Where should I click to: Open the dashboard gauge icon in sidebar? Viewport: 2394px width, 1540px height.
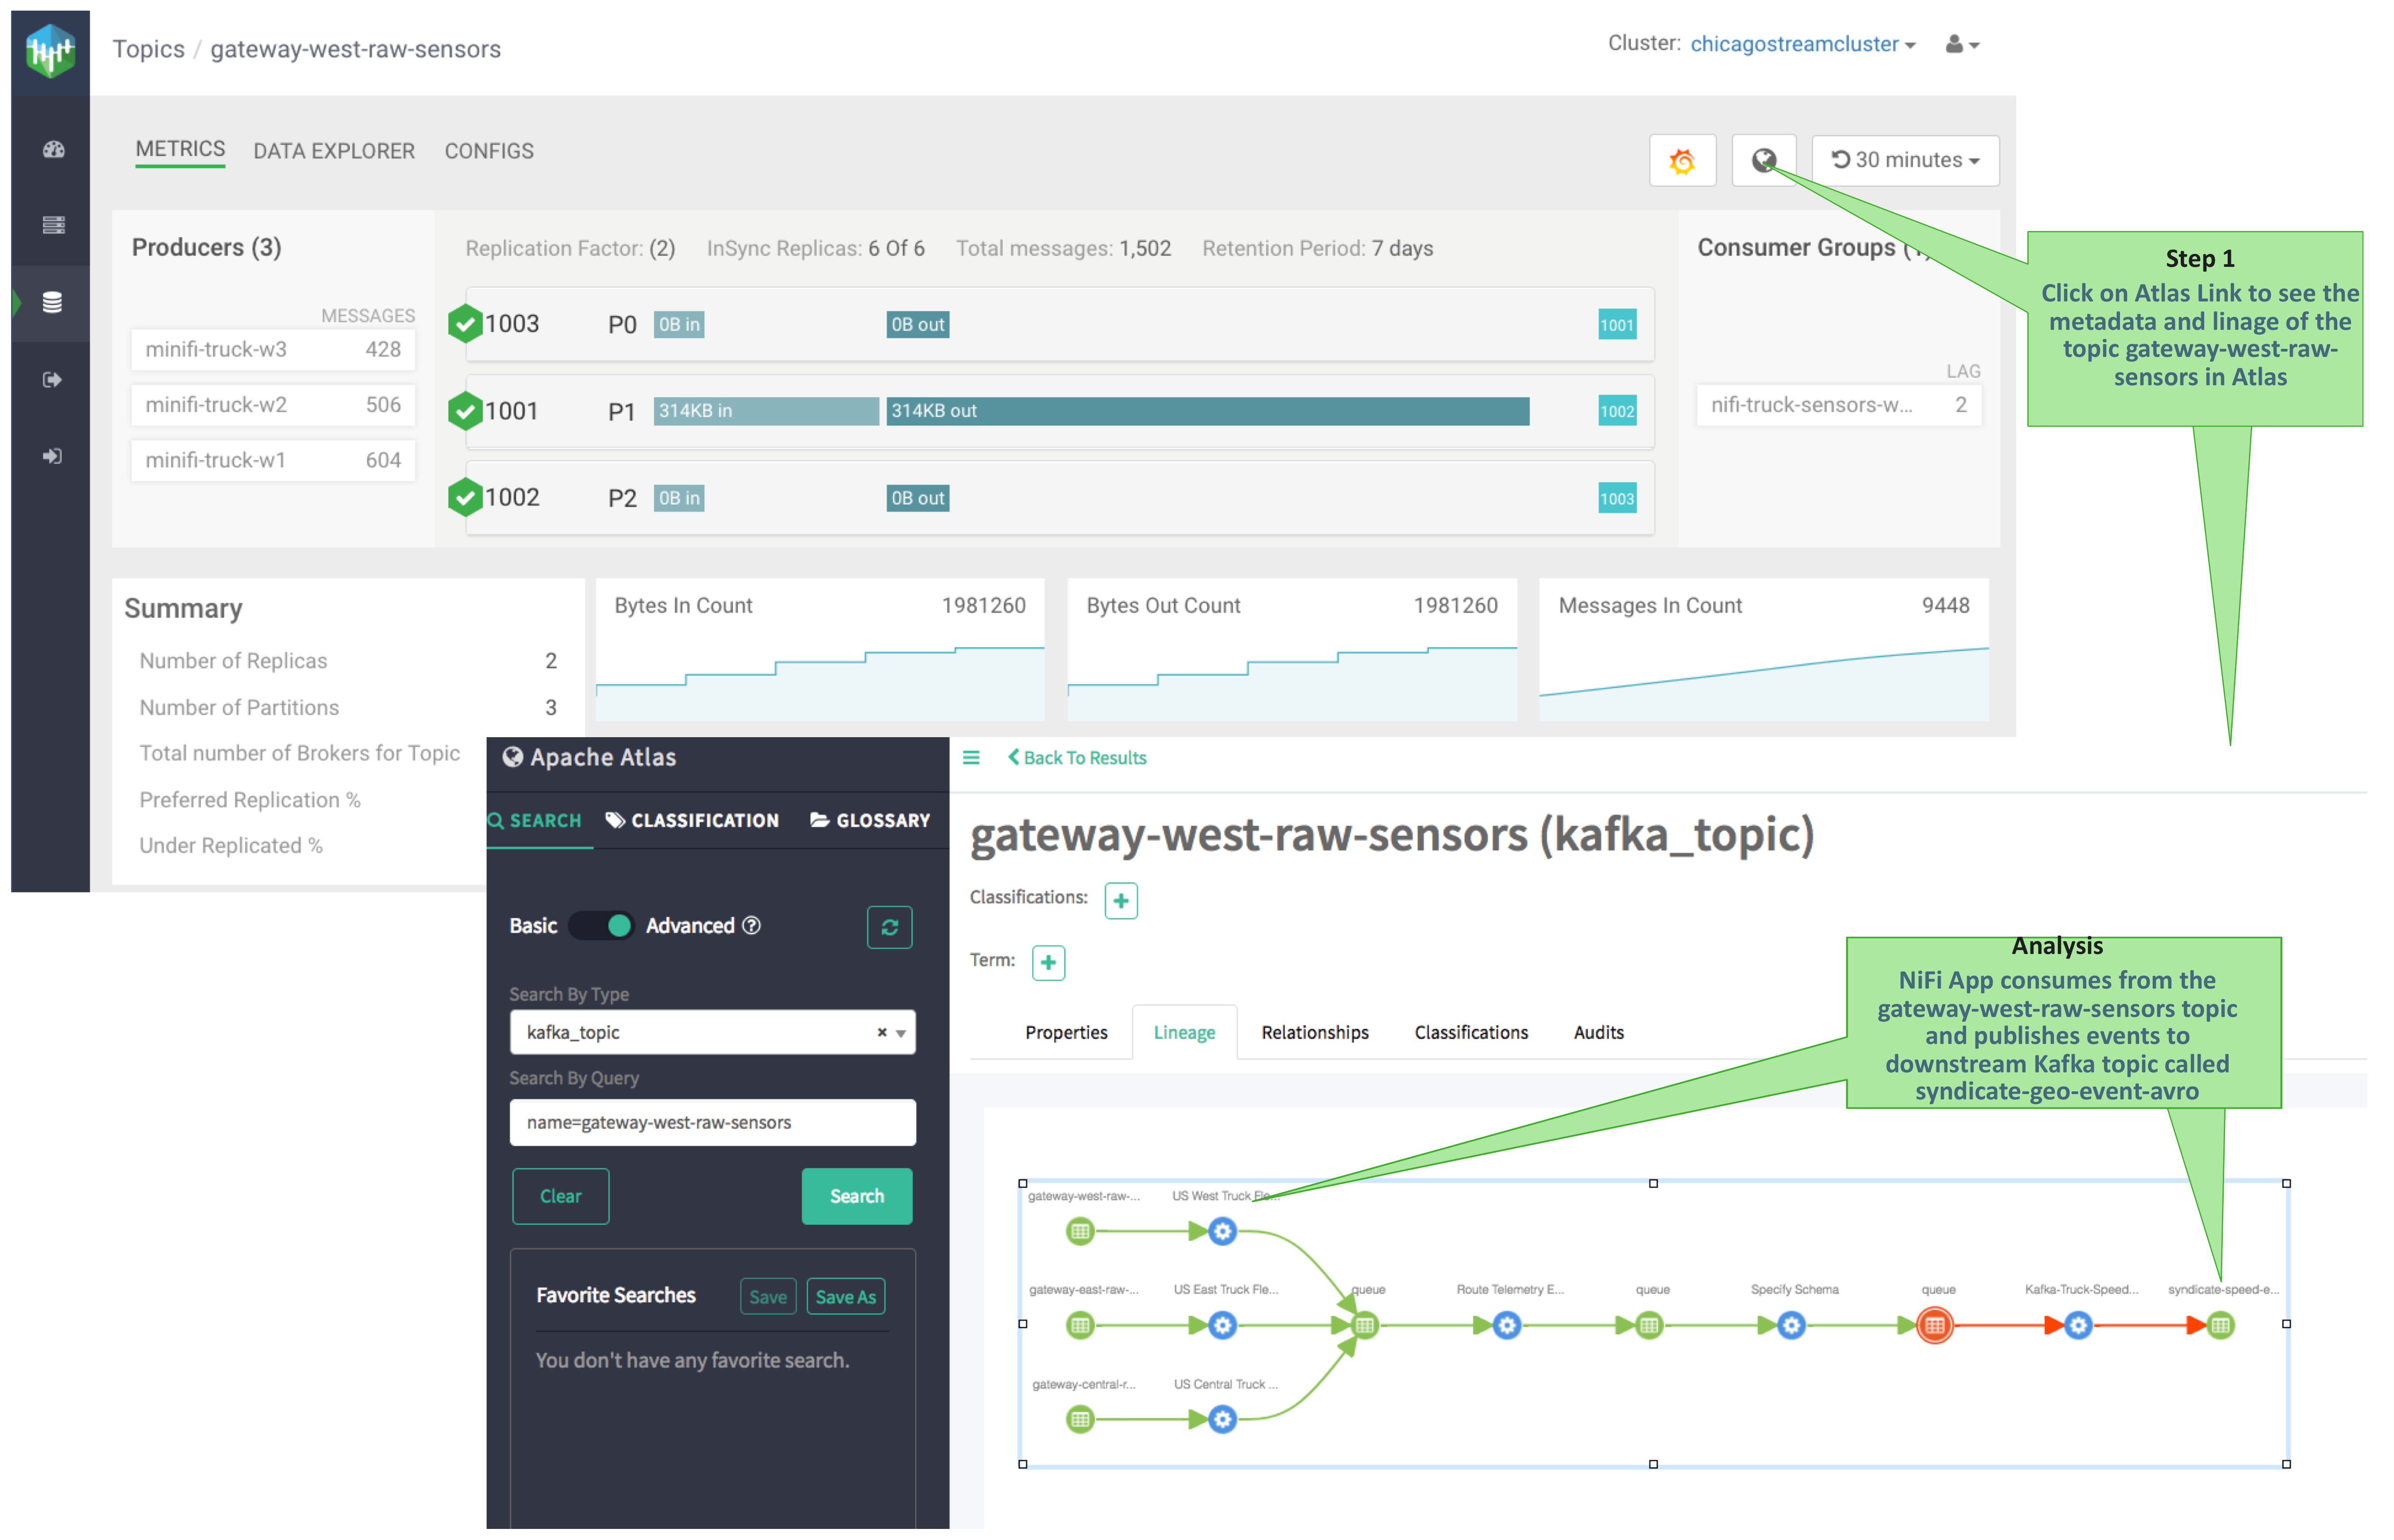click(x=53, y=149)
